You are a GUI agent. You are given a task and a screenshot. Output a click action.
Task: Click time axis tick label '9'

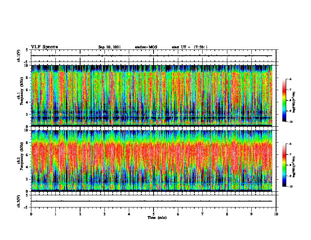click(x=251, y=214)
